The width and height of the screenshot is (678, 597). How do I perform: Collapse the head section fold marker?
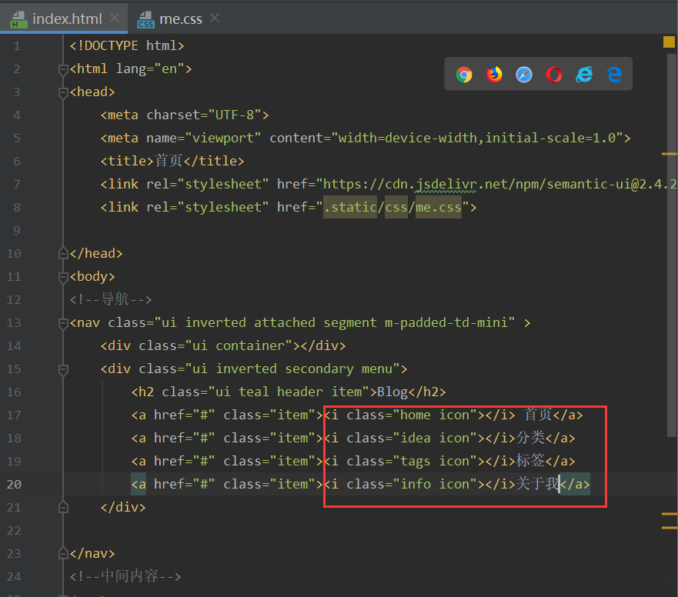click(63, 92)
